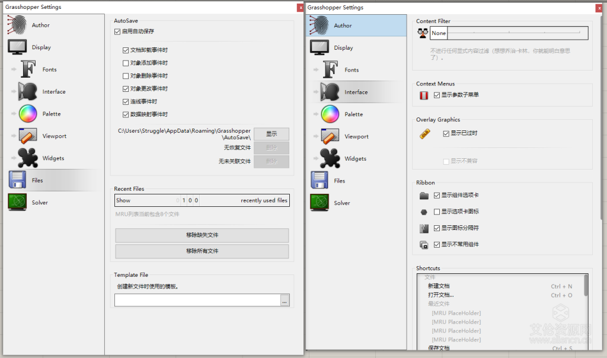Select 新建文档 shortcut row
Image resolution: width=607 pixels, height=358 pixels.
click(500, 286)
